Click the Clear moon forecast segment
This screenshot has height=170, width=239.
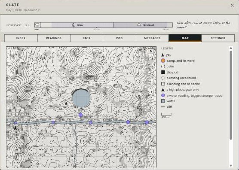[x=77, y=25]
